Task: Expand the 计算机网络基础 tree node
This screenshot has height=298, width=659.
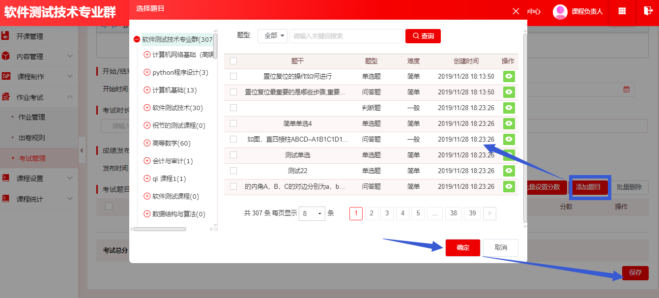Action: [x=146, y=55]
